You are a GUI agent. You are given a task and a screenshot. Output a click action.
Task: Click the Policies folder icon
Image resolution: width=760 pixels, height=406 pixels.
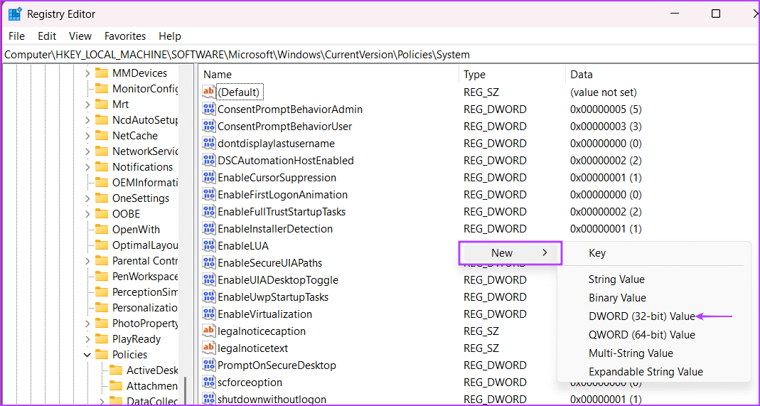101,355
